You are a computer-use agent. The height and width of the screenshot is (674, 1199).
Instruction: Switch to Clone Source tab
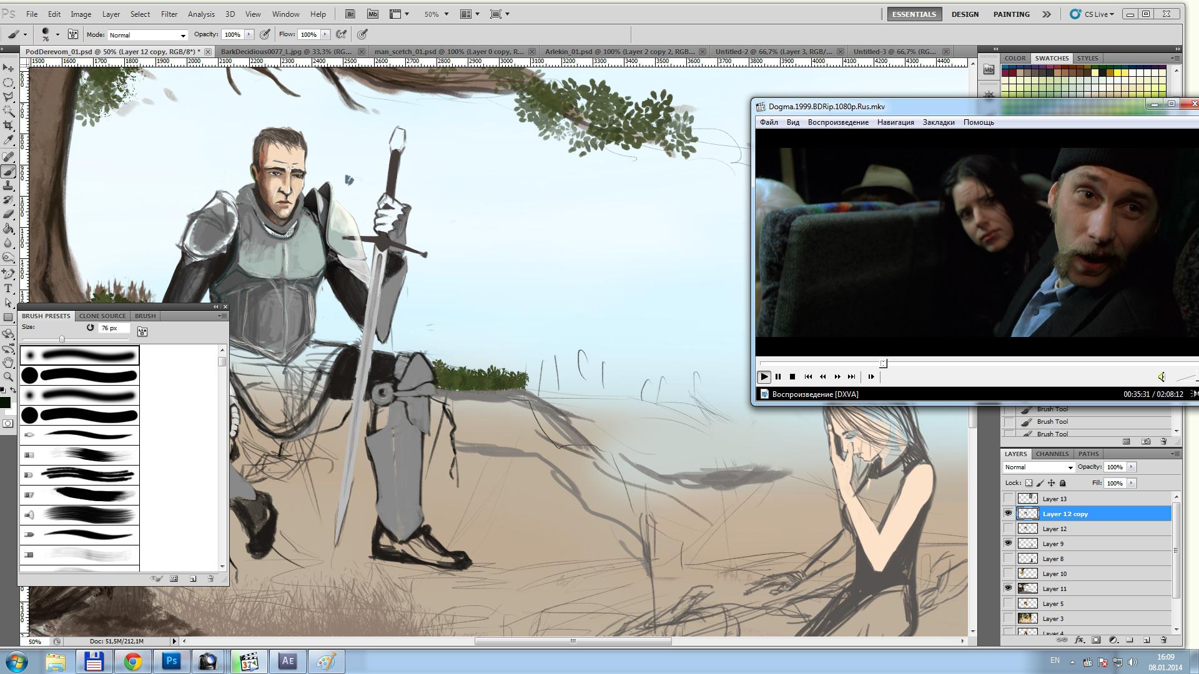(102, 316)
